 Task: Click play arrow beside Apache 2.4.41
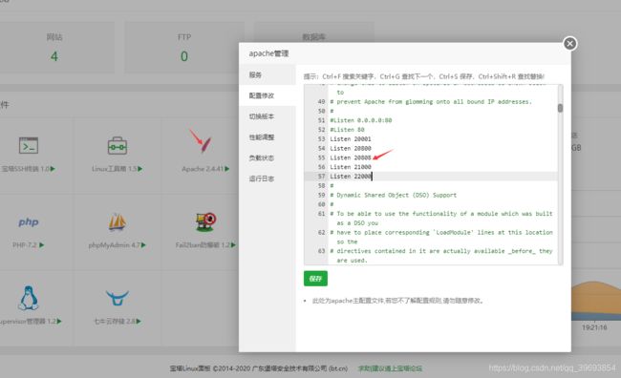227,169
